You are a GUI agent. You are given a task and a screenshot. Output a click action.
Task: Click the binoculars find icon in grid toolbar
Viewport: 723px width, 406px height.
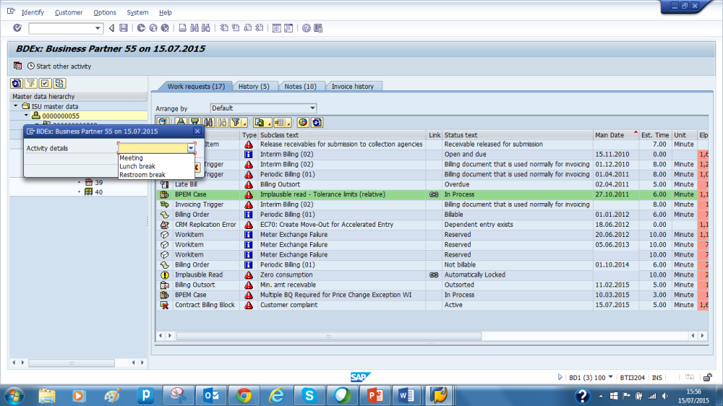[208, 122]
